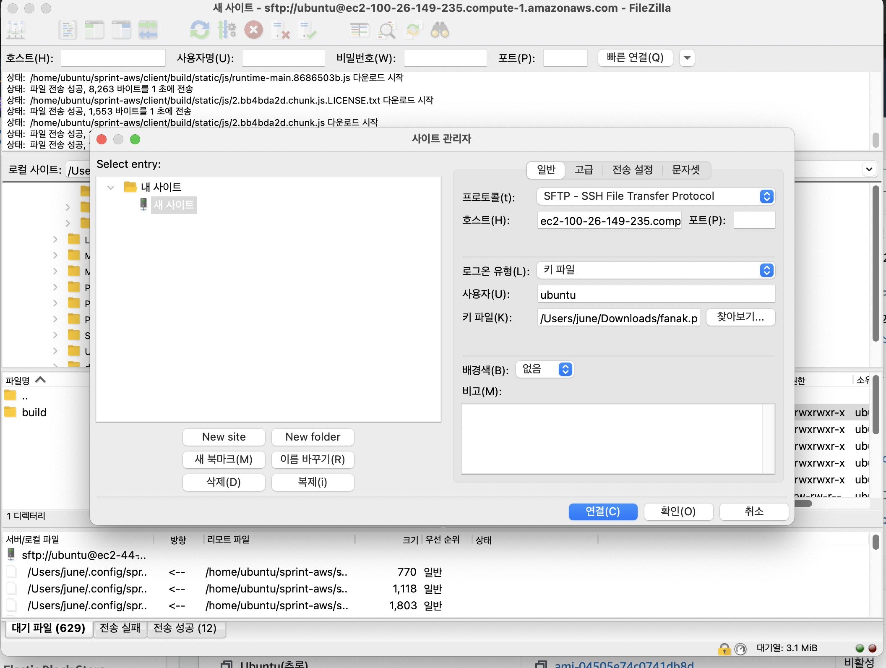
Task: Click the site manager 포트(P) field
Action: [x=754, y=220]
